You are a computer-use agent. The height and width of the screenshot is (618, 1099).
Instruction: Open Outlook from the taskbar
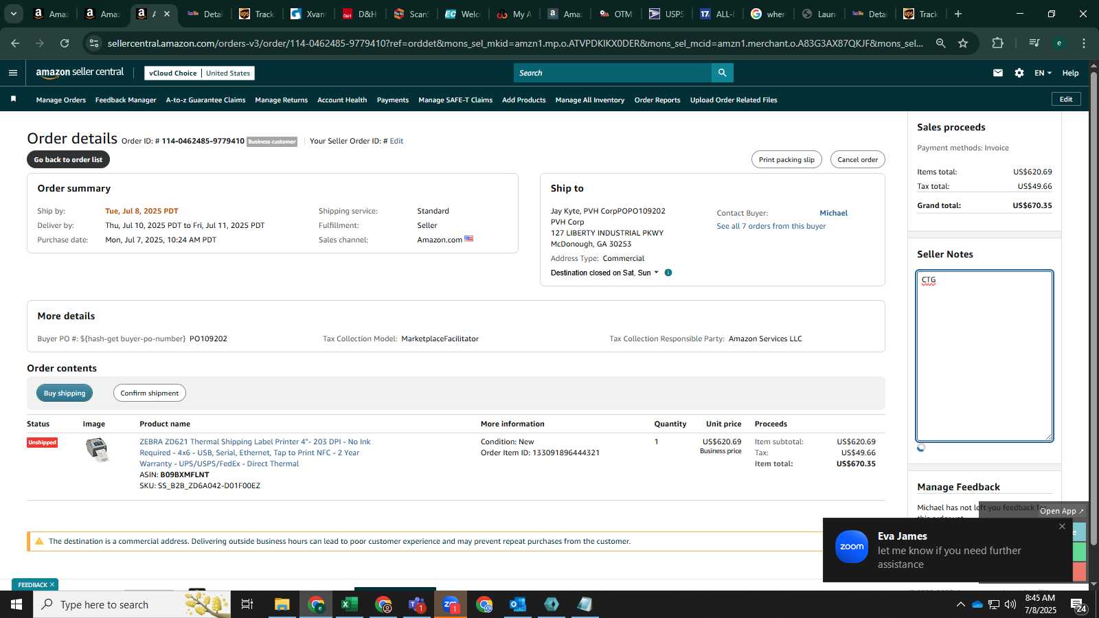(x=518, y=604)
